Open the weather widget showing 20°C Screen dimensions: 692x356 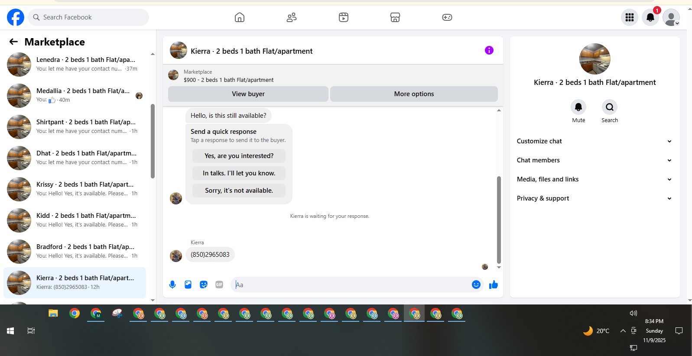coord(596,331)
